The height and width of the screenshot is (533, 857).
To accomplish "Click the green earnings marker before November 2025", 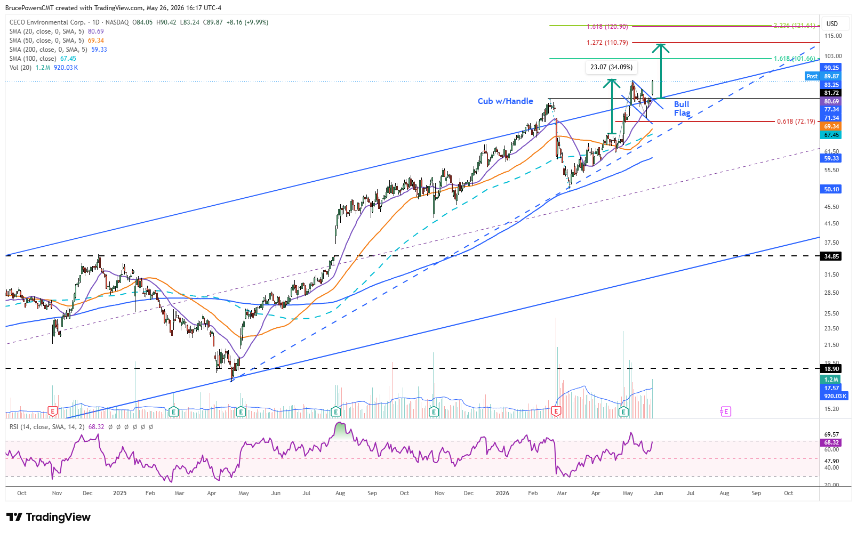I will click(x=434, y=411).
